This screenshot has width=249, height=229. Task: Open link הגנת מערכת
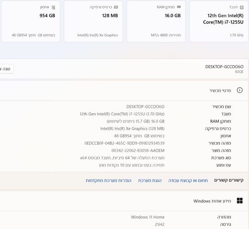[x=150, y=180]
